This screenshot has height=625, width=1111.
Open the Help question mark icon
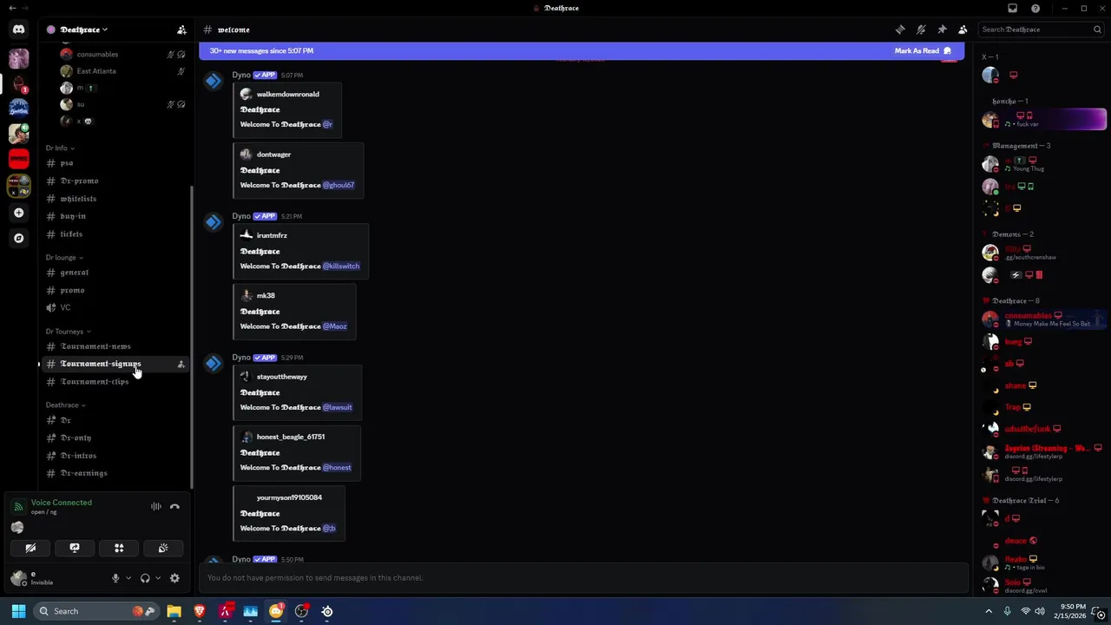click(x=1035, y=8)
